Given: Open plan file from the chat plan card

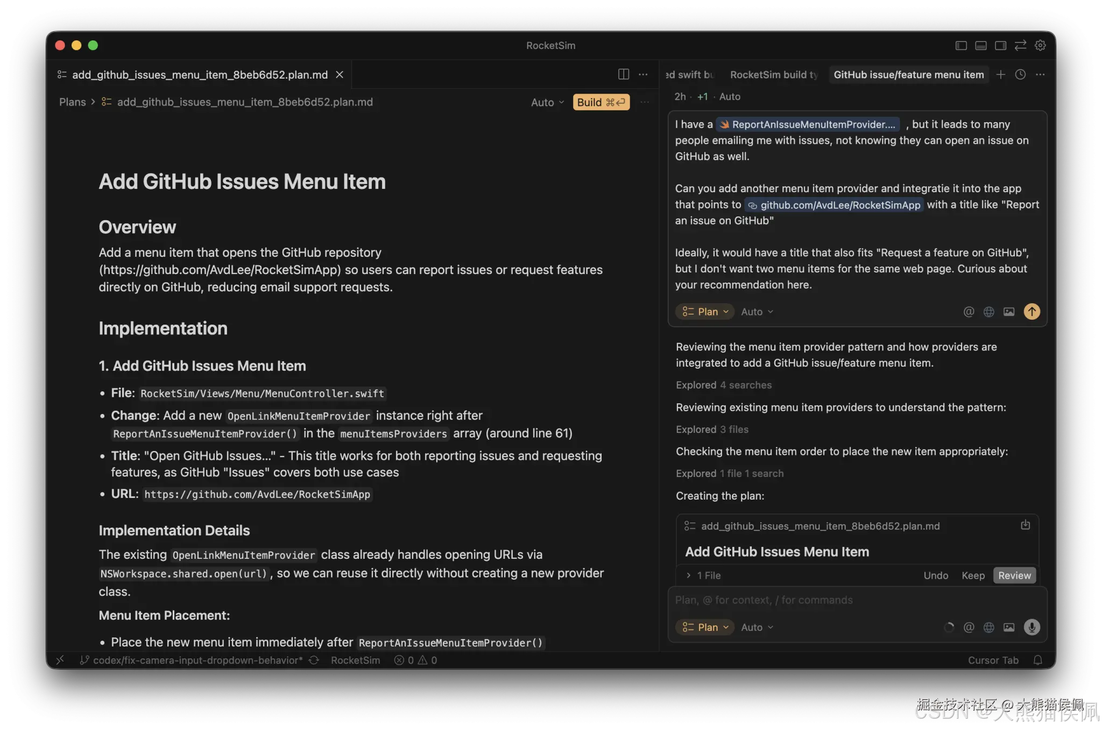Looking at the screenshot, I should pos(820,527).
